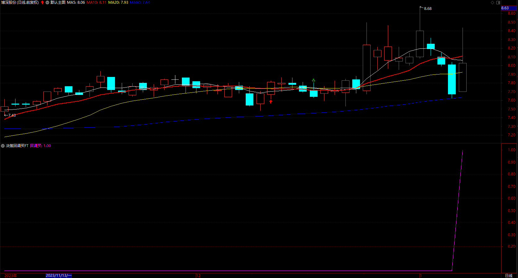Click the 2023年 label on time axis

pos(11,276)
